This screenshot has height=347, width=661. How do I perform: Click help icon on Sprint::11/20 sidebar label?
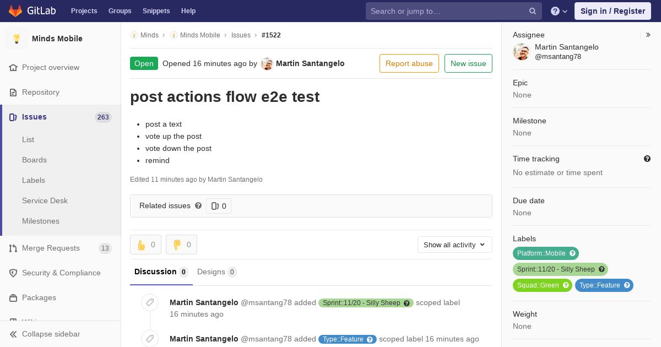602,269
